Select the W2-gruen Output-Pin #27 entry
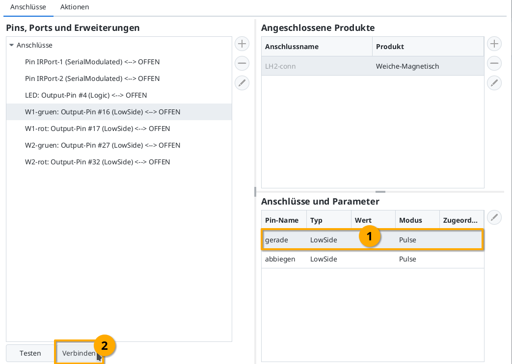 click(103, 145)
